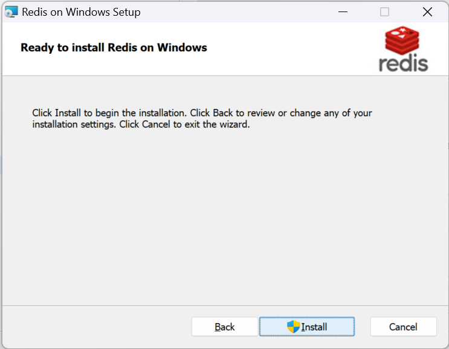This screenshot has width=449, height=349.
Task: Click the 'Redis on Windows Setup' window title
Action: pyautogui.click(x=81, y=12)
